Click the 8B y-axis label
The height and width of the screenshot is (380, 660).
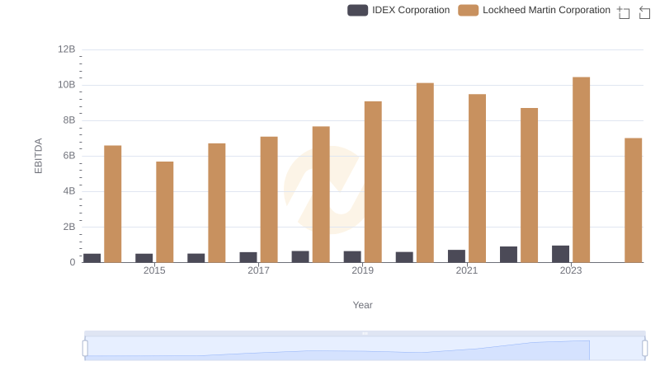click(x=69, y=120)
